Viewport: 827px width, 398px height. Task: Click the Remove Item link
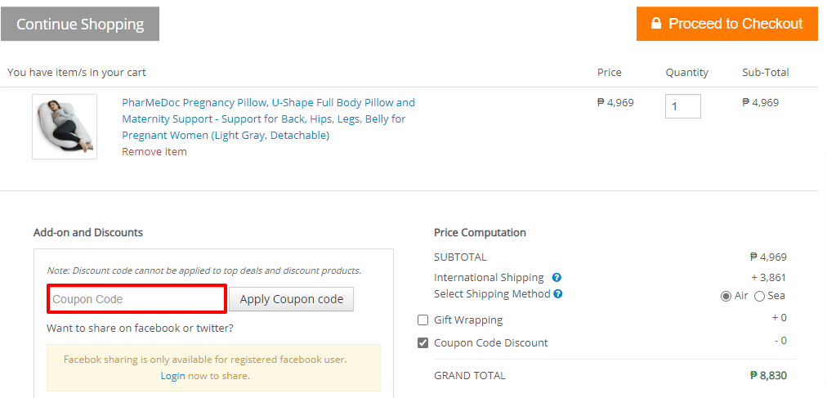[x=154, y=152]
